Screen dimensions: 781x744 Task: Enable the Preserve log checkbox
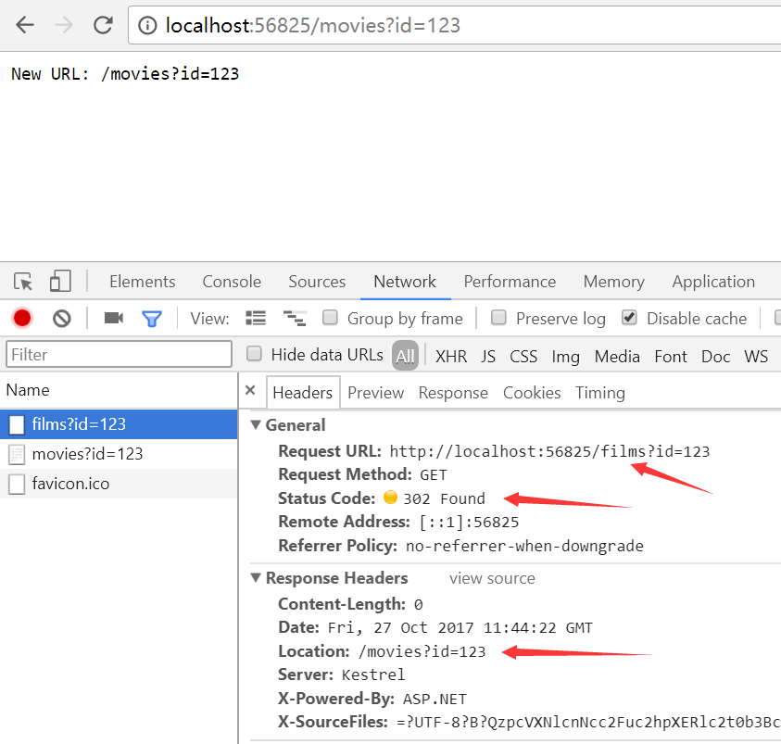498,318
